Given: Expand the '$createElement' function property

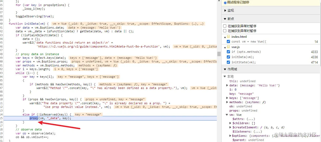Looking at the screenshot, I should [230, 127].
